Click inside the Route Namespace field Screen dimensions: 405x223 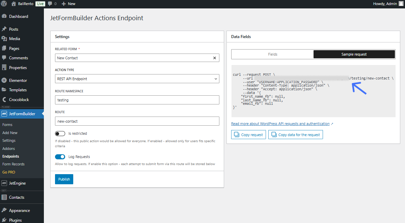coord(137,100)
